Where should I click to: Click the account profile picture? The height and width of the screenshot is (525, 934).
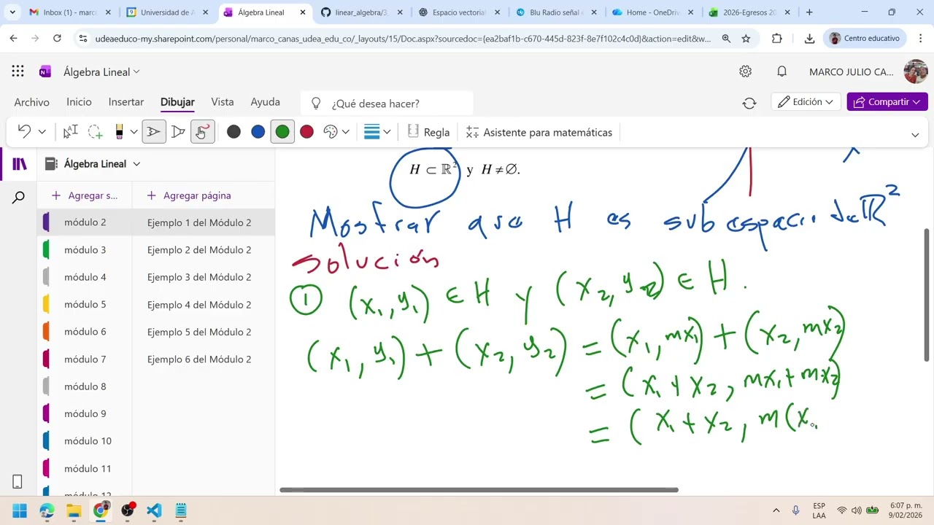(x=916, y=71)
